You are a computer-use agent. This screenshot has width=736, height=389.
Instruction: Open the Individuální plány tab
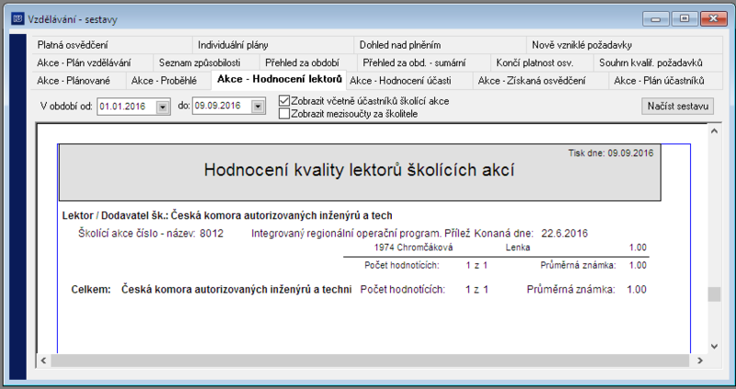(272, 45)
